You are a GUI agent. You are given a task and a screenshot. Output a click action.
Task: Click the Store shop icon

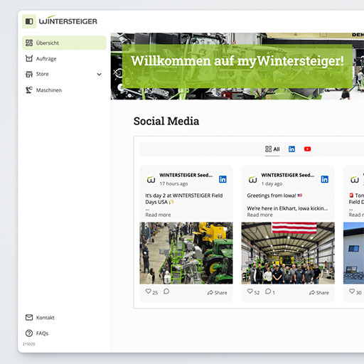click(x=29, y=74)
